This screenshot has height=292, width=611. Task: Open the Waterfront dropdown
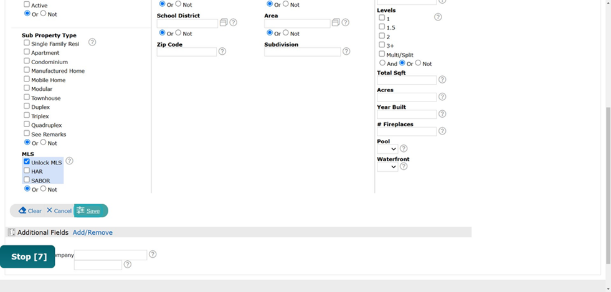[387, 167]
